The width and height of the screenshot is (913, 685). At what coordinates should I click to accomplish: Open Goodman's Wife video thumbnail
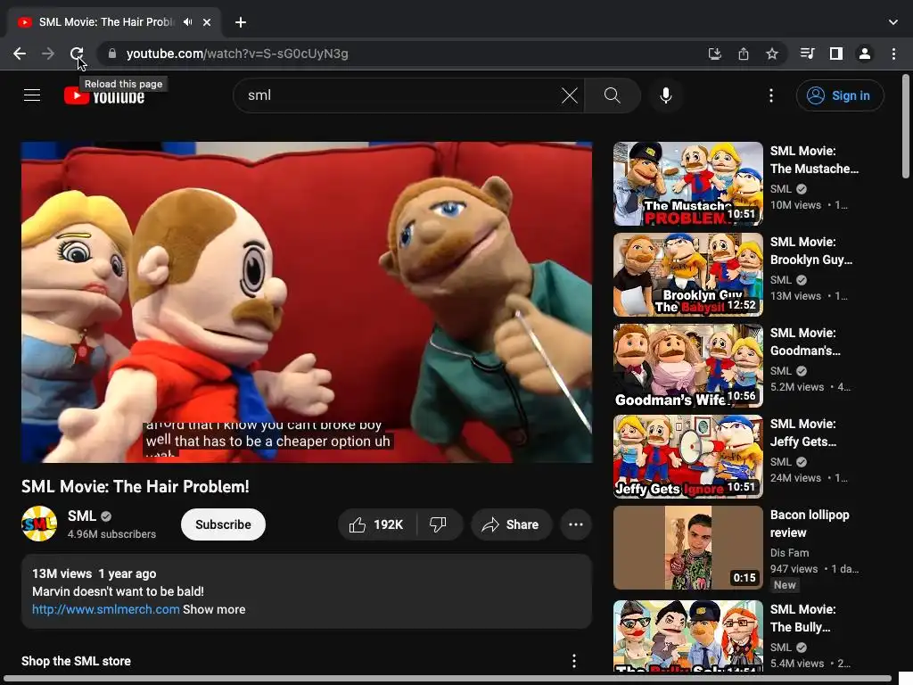pyautogui.click(x=687, y=365)
